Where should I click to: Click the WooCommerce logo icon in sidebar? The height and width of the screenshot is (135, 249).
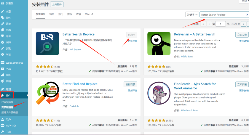(3, 63)
